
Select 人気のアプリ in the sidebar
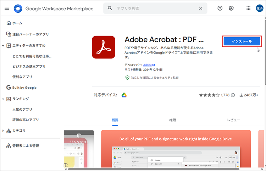click(22, 109)
